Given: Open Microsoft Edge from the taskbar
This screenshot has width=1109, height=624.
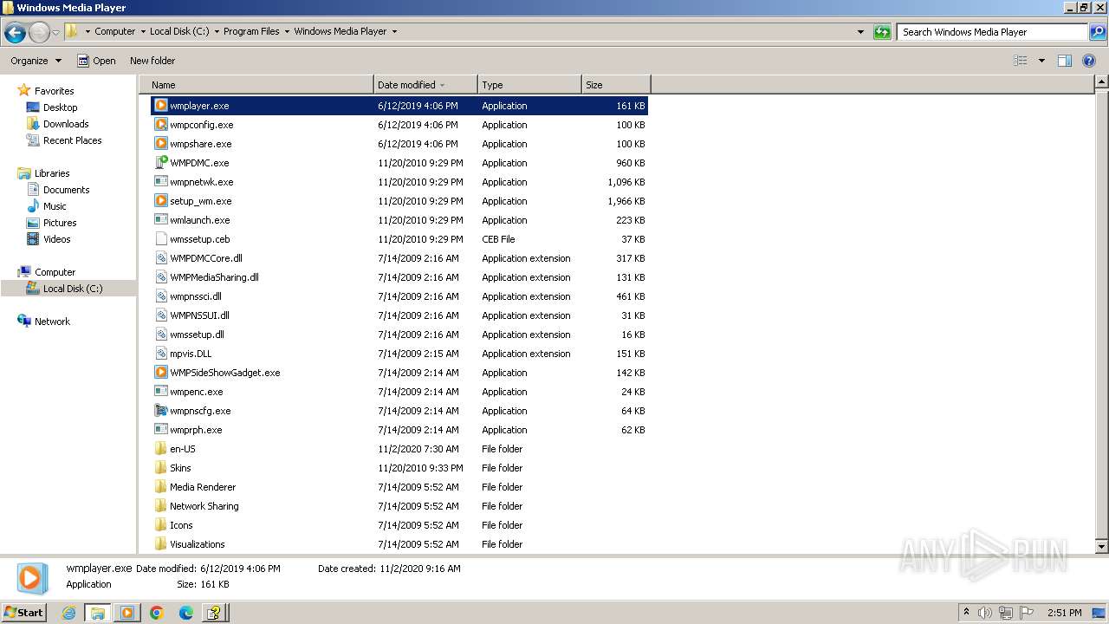Looking at the screenshot, I should pos(185,613).
